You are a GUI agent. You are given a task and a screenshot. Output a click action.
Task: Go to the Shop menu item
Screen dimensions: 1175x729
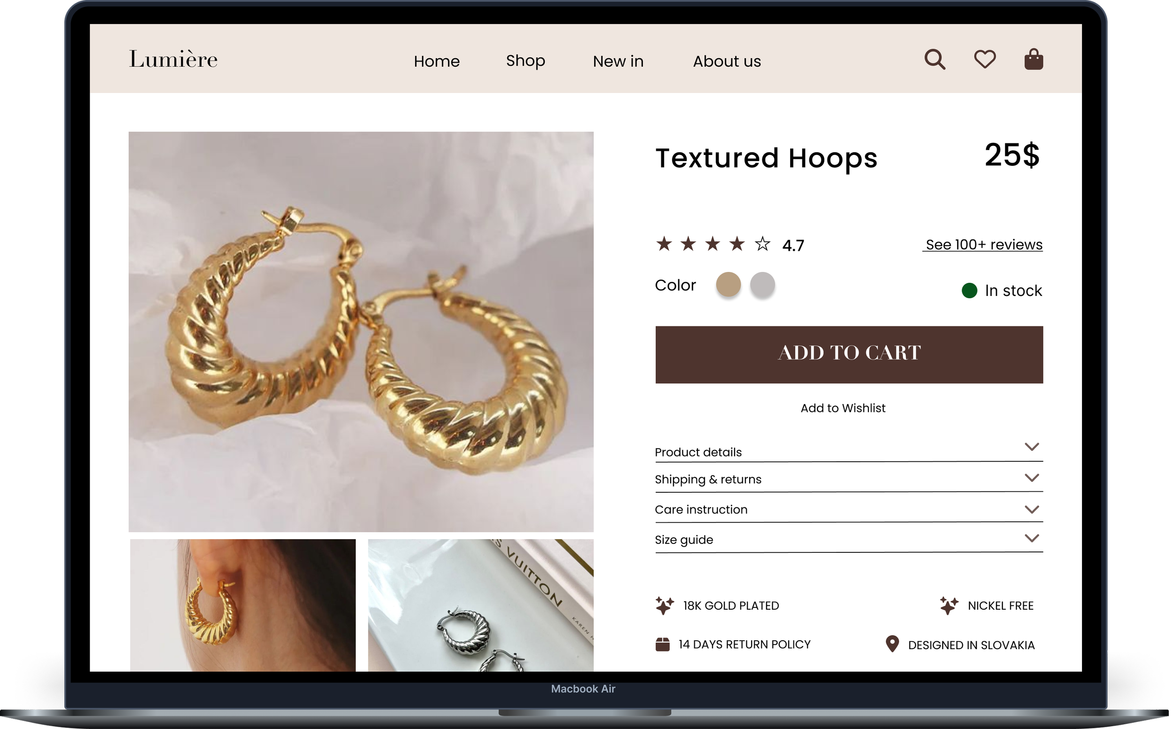click(x=525, y=61)
